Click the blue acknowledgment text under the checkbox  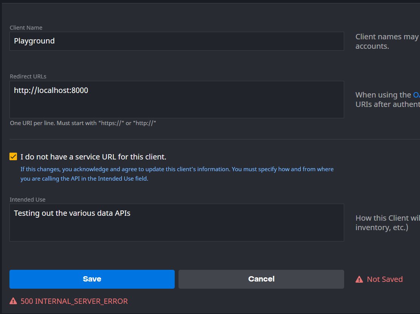(x=177, y=174)
